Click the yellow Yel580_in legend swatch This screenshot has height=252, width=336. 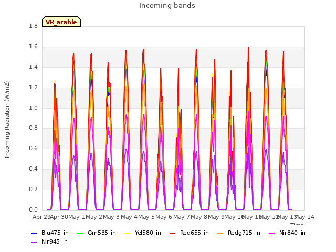(127, 233)
